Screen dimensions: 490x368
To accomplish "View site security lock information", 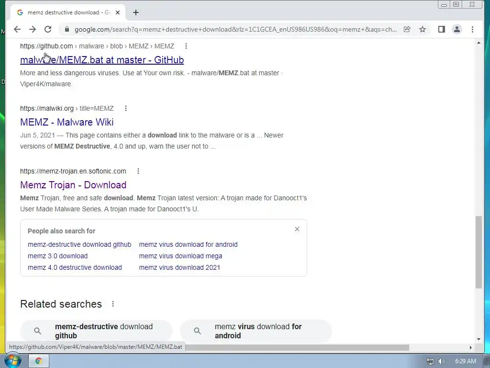I will click(x=67, y=29).
